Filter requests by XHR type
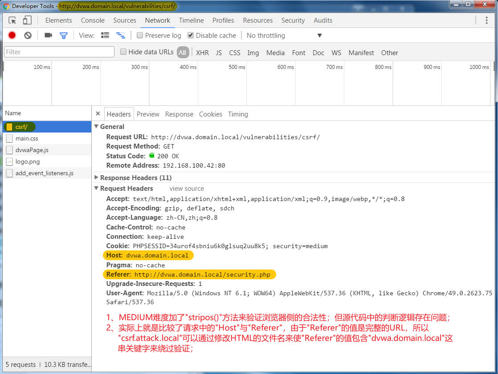498x374 pixels. [202, 52]
